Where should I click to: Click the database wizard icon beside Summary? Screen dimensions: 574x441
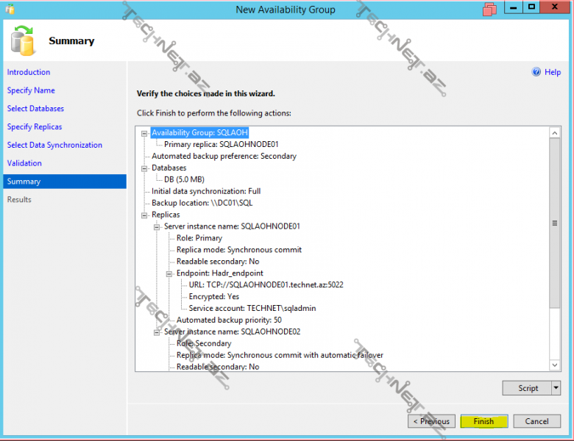click(23, 40)
